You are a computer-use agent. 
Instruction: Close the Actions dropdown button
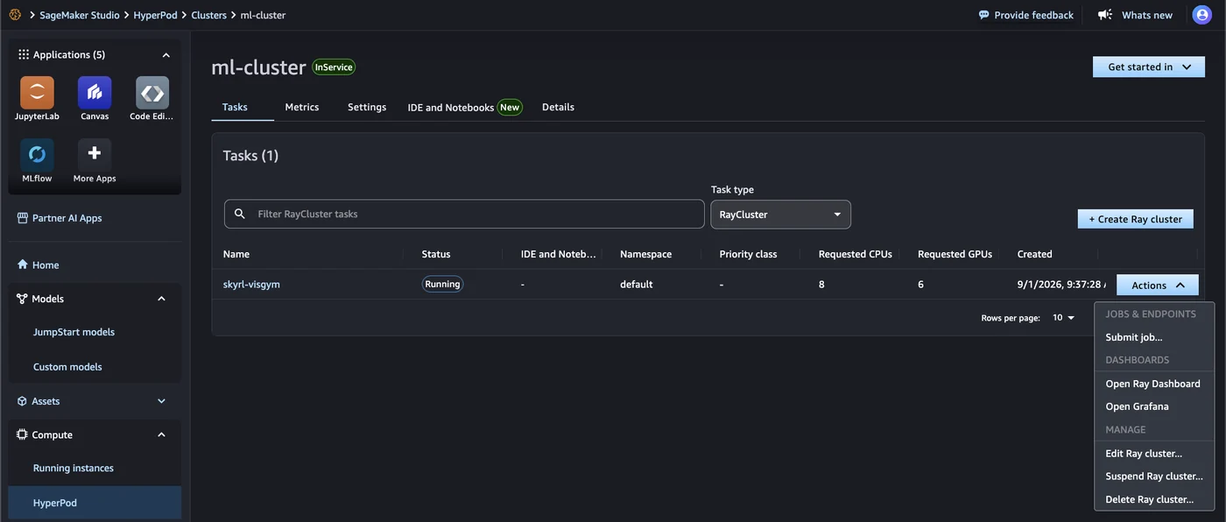click(x=1157, y=285)
